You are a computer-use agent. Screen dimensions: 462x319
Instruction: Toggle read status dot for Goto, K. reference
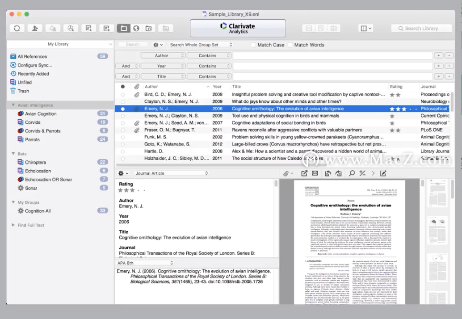123,144
